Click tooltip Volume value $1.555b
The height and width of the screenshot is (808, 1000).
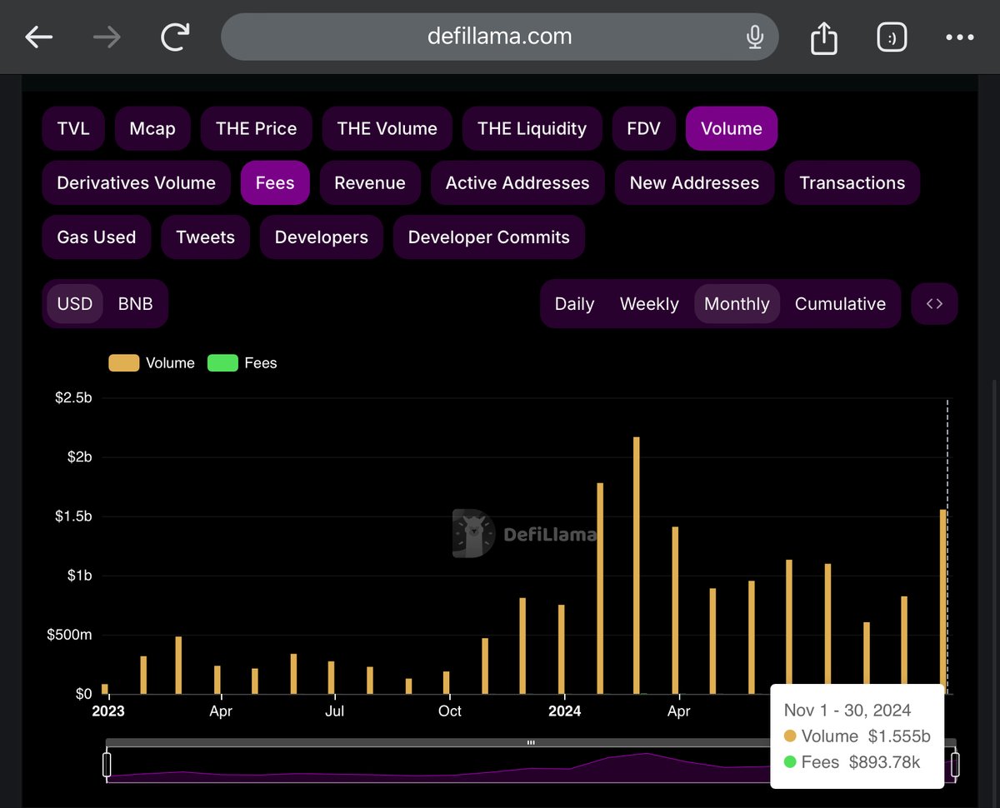point(899,736)
